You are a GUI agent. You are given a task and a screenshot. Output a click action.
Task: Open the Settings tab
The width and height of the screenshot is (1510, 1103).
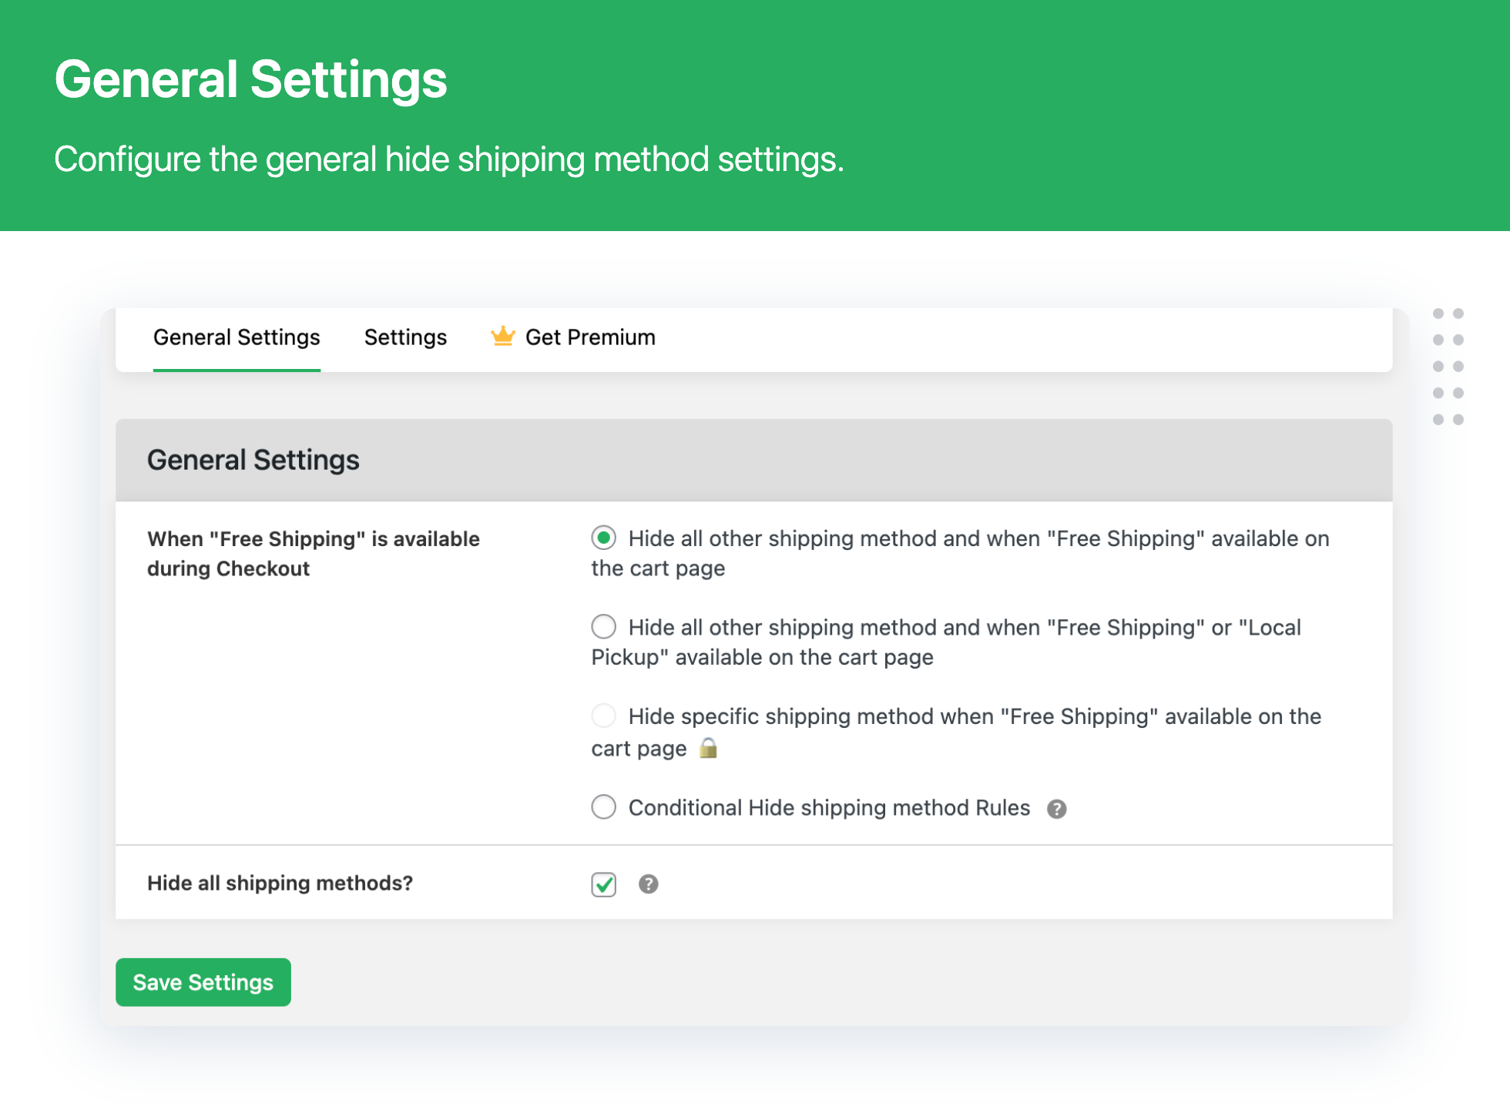click(x=405, y=337)
